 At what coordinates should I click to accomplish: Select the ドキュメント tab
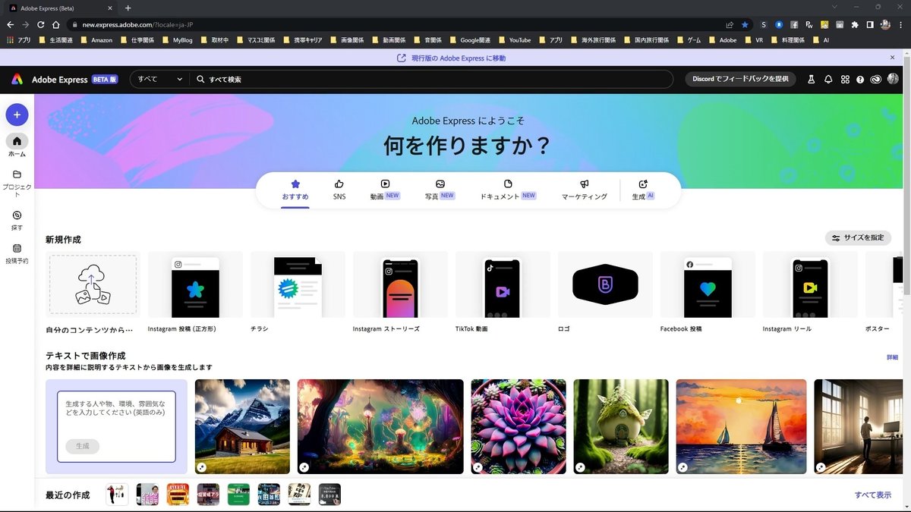[x=508, y=190]
